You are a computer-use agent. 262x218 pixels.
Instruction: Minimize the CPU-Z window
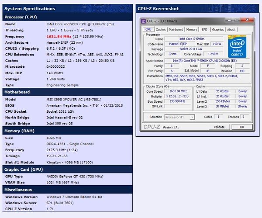coord(229,20)
